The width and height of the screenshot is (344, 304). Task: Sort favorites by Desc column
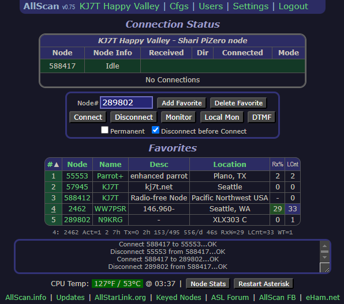pyautogui.click(x=159, y=164)
